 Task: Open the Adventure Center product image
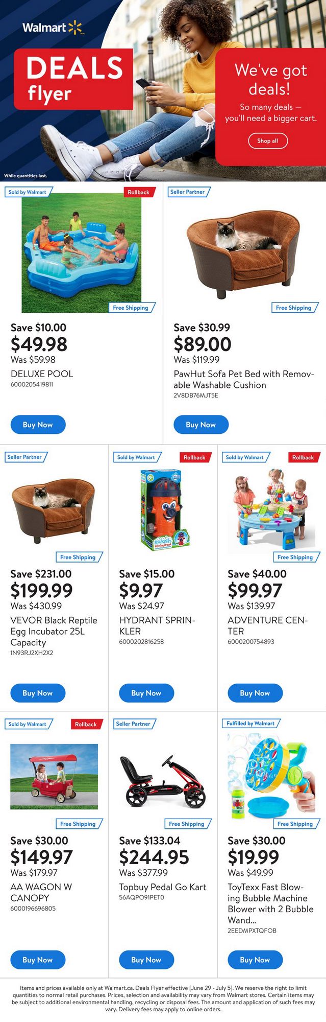tap(271, 510)
